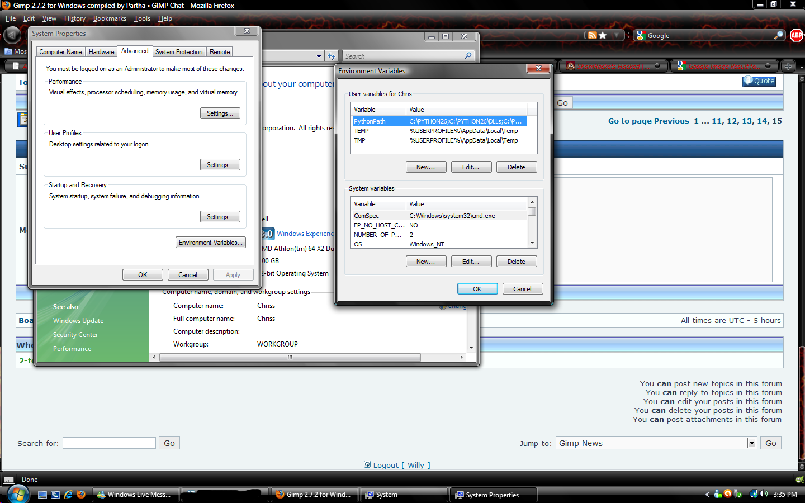The image size is (805, 503).
Task: Open the Bookmarks menu
Action: coord(110,18)
